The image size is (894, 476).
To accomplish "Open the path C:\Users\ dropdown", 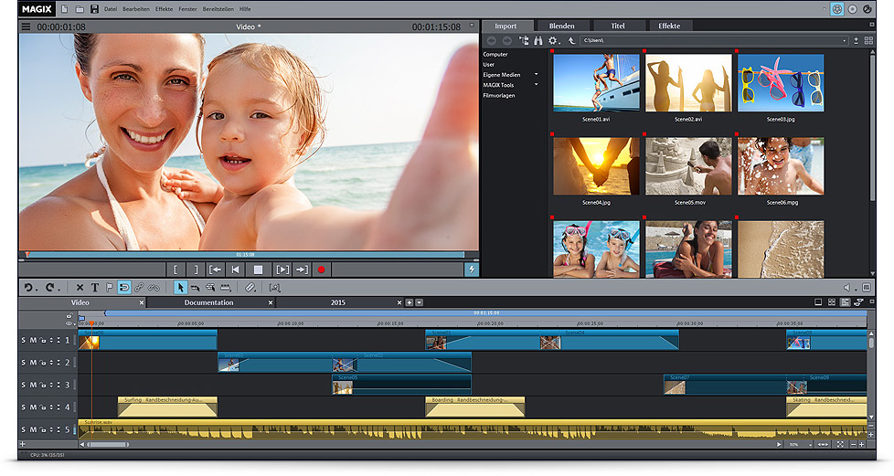I will pos(845,41).
